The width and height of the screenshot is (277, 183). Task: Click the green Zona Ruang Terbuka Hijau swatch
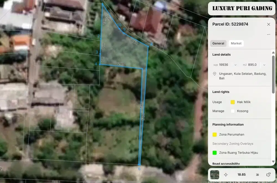(x=215, y=153)
